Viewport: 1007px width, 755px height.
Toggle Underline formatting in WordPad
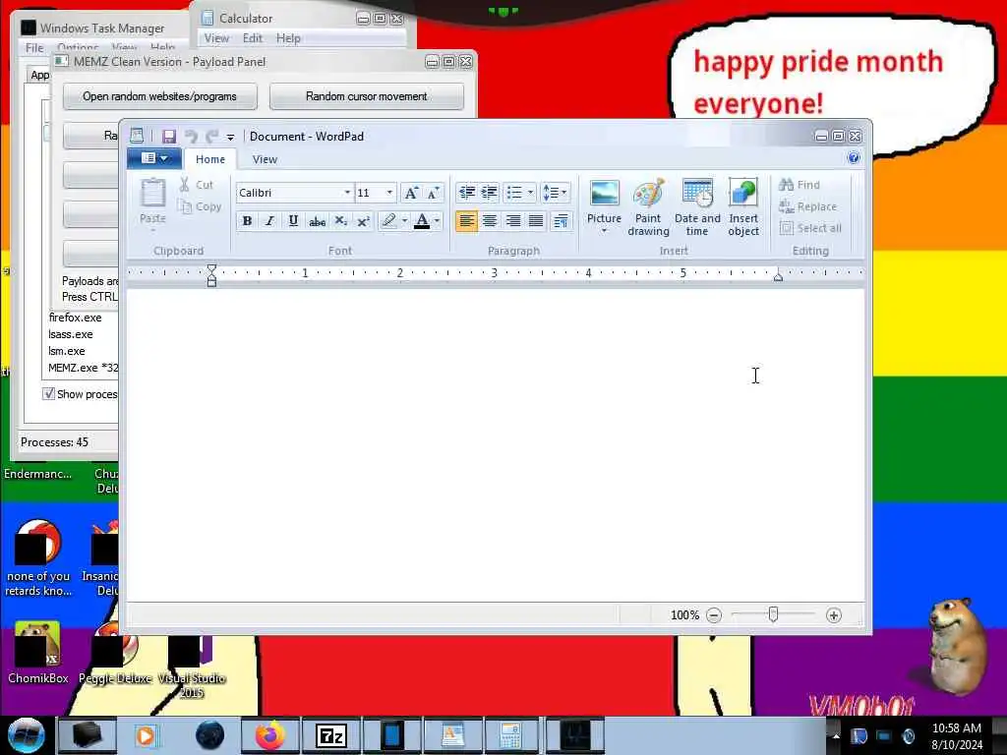click(x=293, y=221)
